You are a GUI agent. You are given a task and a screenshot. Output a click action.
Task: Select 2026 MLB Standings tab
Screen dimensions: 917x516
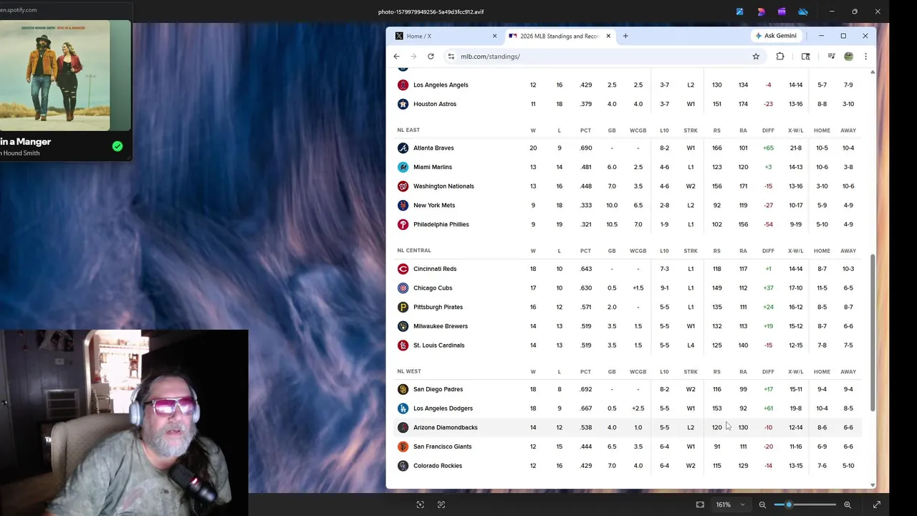click(x=559, y=36)
